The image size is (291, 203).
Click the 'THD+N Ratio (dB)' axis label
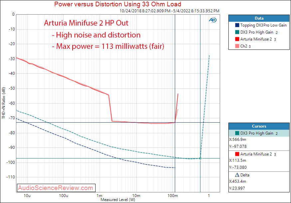[x=3, y=103]
